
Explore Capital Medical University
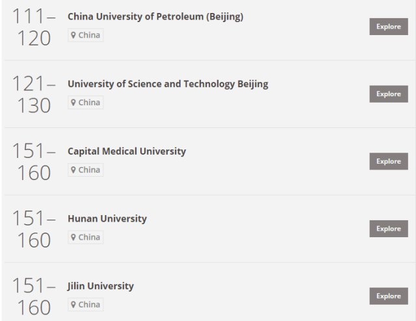[389, 161]
